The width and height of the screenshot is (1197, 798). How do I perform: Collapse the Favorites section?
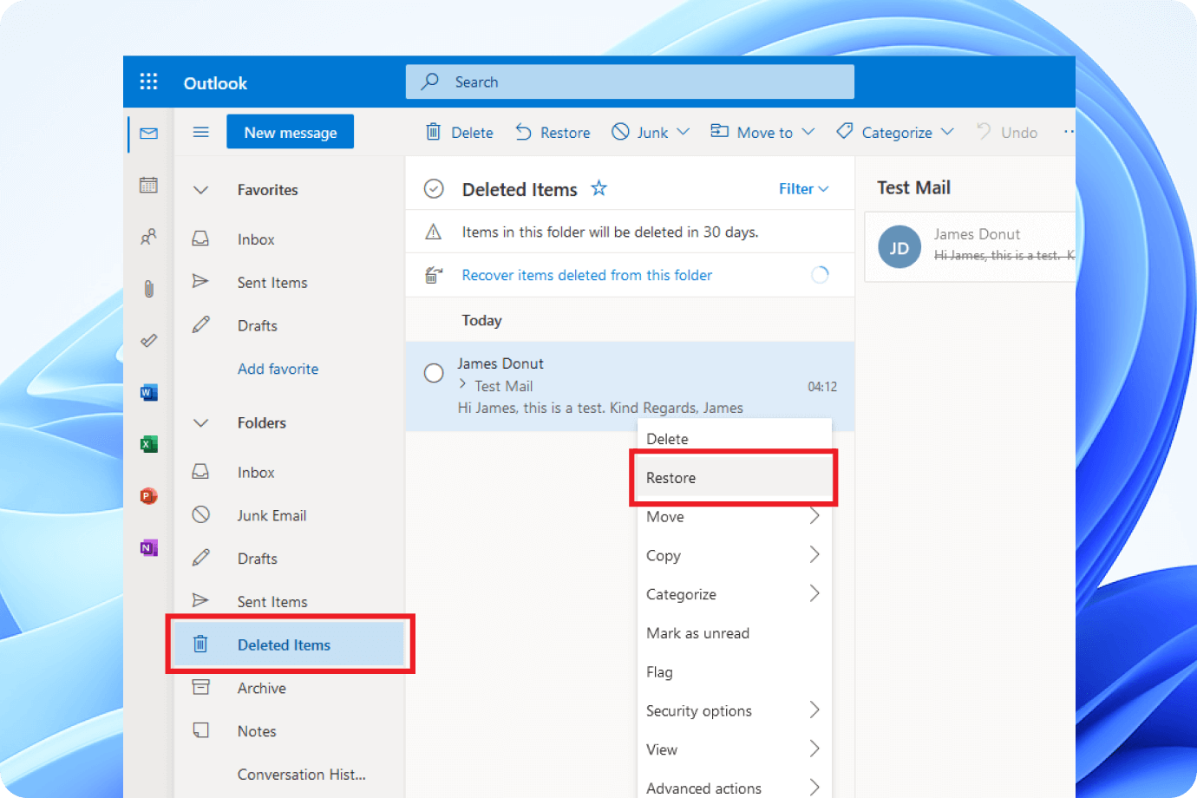coord(201,190)
